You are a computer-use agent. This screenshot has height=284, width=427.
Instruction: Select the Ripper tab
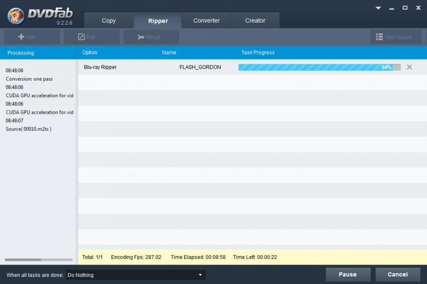click(x=158, y=21)
